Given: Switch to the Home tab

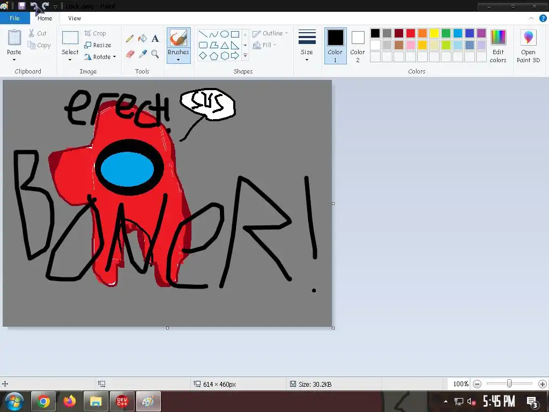Looking at the screenshot, I should tap(45, 18).
